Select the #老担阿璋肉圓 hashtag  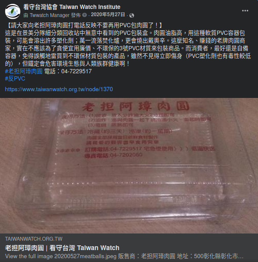tap(24, 71)
